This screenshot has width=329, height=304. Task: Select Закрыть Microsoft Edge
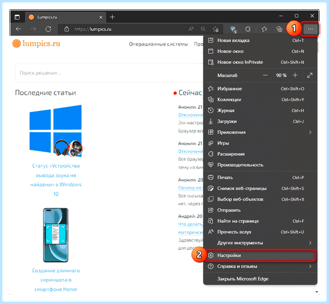(260, 279)
